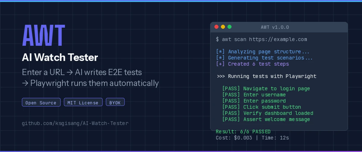Click the AI Watch Tester heading
This screenshot has height=152, width=362.
60,57
